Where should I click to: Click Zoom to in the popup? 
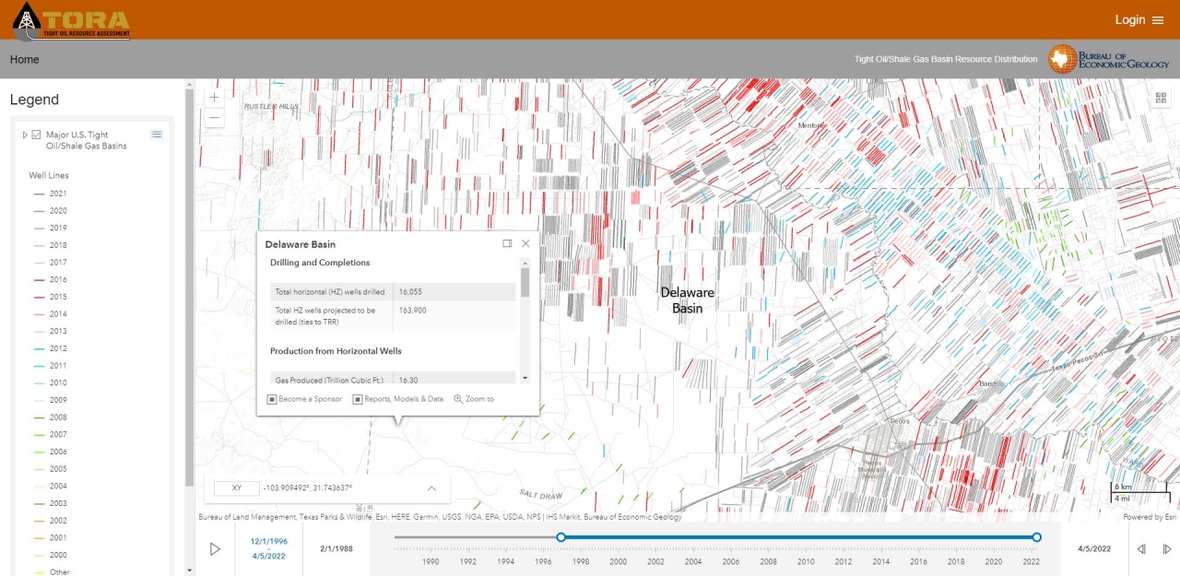474,399
